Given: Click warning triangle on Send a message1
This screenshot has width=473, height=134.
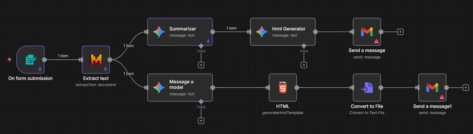Looking at the screenshot, I should coord(442,97).
